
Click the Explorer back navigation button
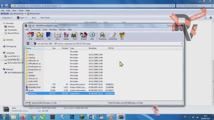click(2, 6)
